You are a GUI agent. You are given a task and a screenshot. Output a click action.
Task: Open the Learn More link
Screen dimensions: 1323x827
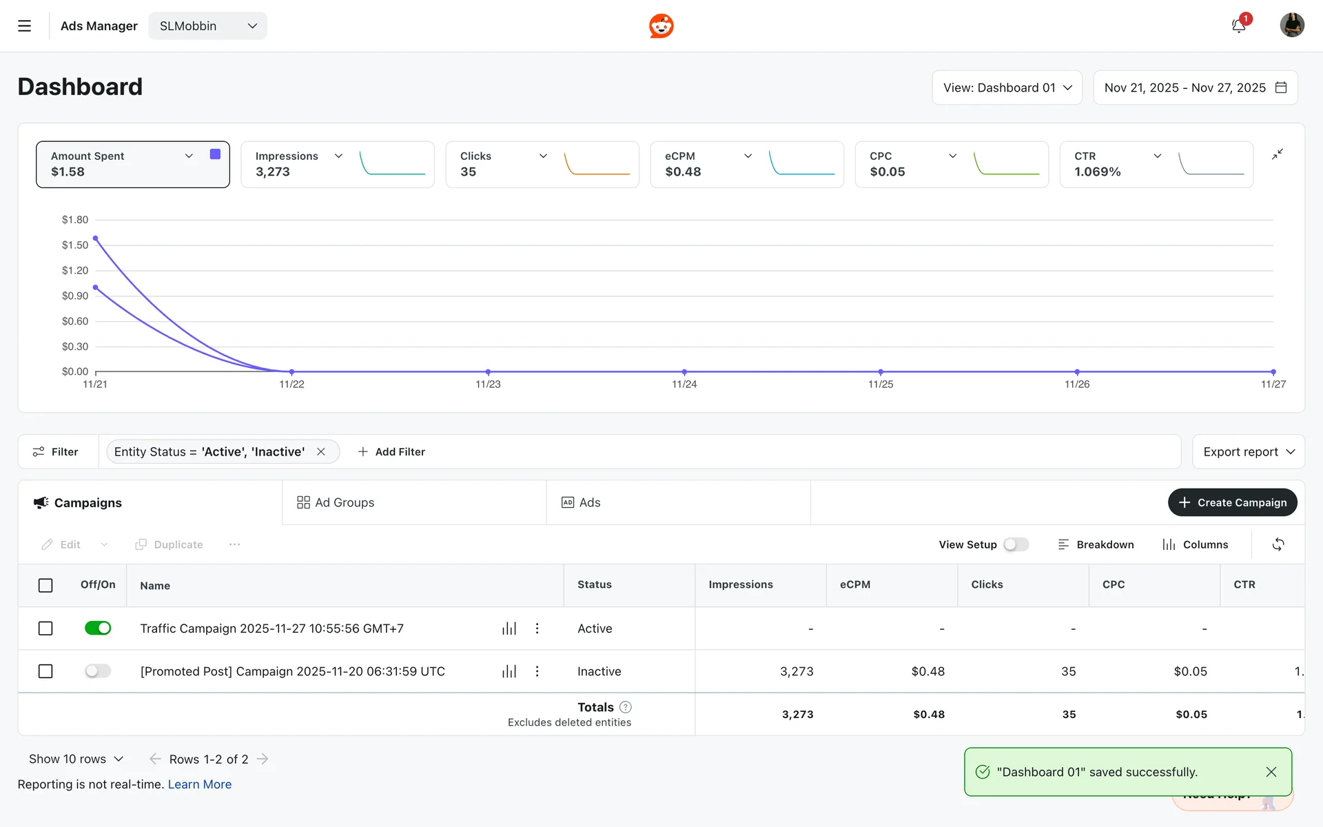coord(199,784)
